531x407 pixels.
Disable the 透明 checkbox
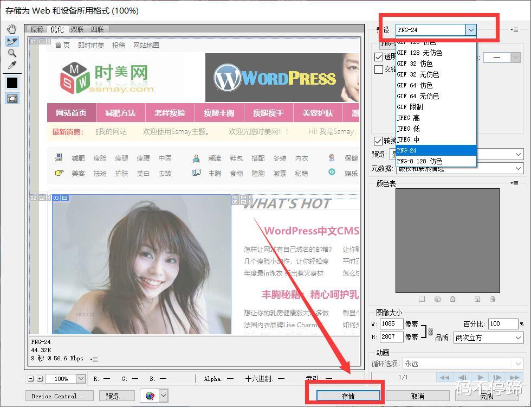tap(378, 57)
